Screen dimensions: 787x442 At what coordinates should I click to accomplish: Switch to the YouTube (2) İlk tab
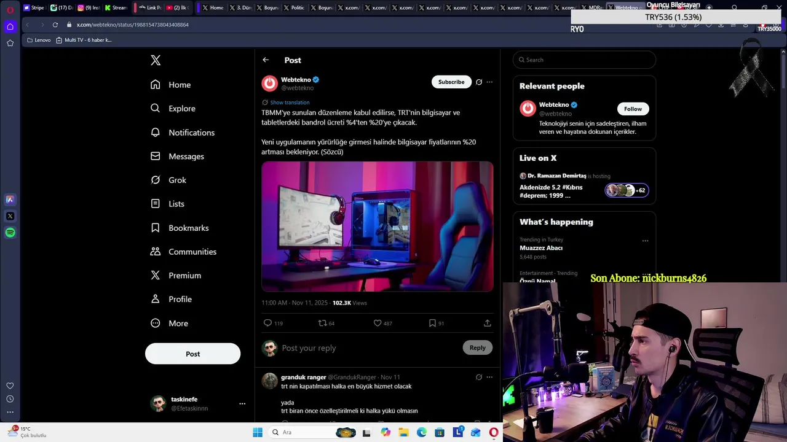point(177,8)
